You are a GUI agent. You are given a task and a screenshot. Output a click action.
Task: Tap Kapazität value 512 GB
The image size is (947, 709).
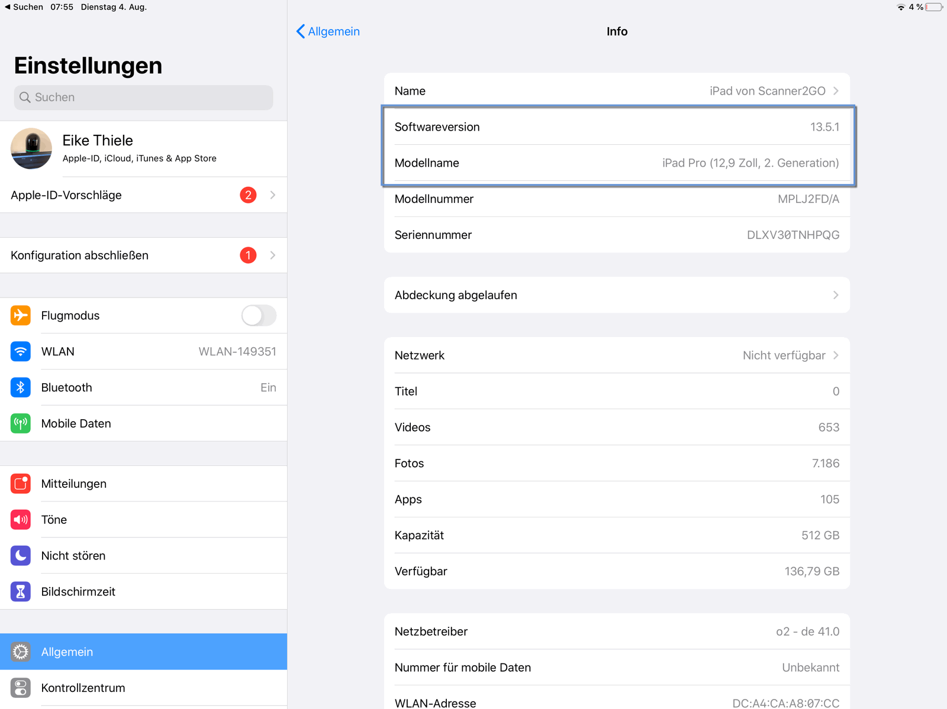pos(820,535)
